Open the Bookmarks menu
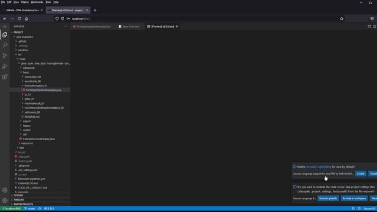The height and width of the screenshot is (212, 377). click(37, 2)
